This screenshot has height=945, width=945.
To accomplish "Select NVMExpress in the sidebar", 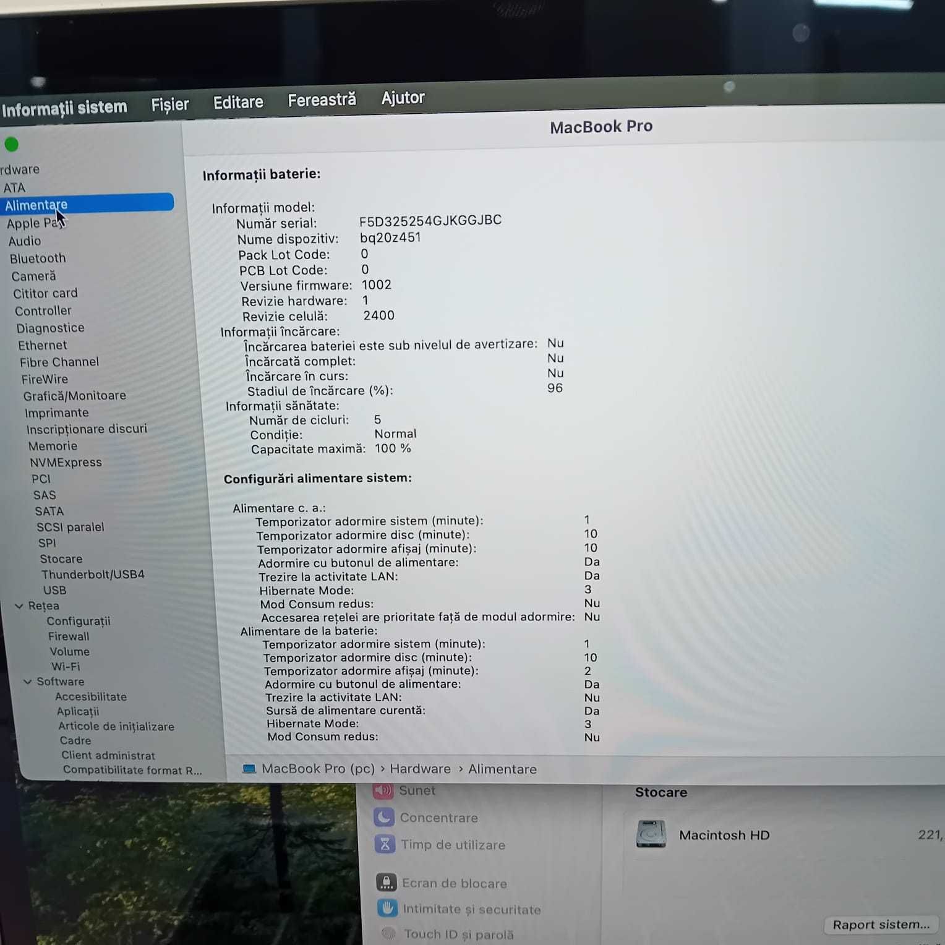I will click(x=66, y=462).
